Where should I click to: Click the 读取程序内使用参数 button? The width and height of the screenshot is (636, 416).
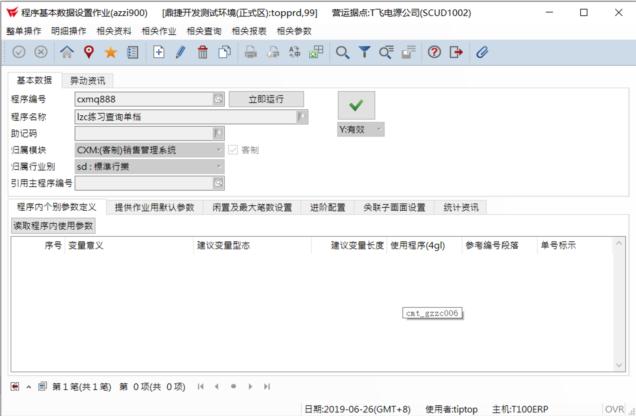click(53, 226)
